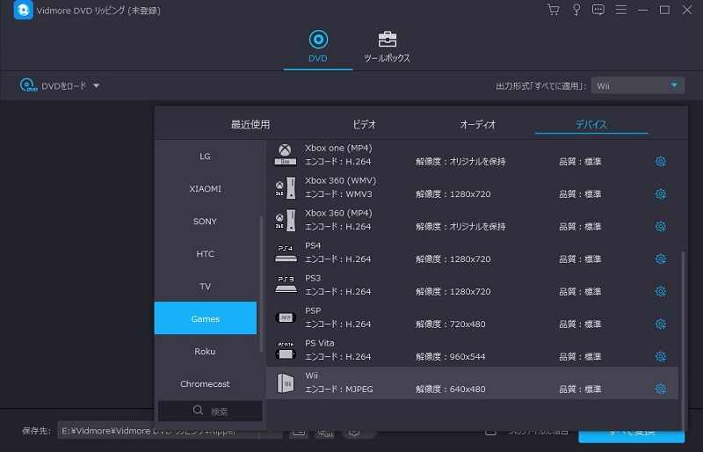Click the Xbox one device icon
The width and height of the screenshot is (703, 452).
[x=285, y=155]
